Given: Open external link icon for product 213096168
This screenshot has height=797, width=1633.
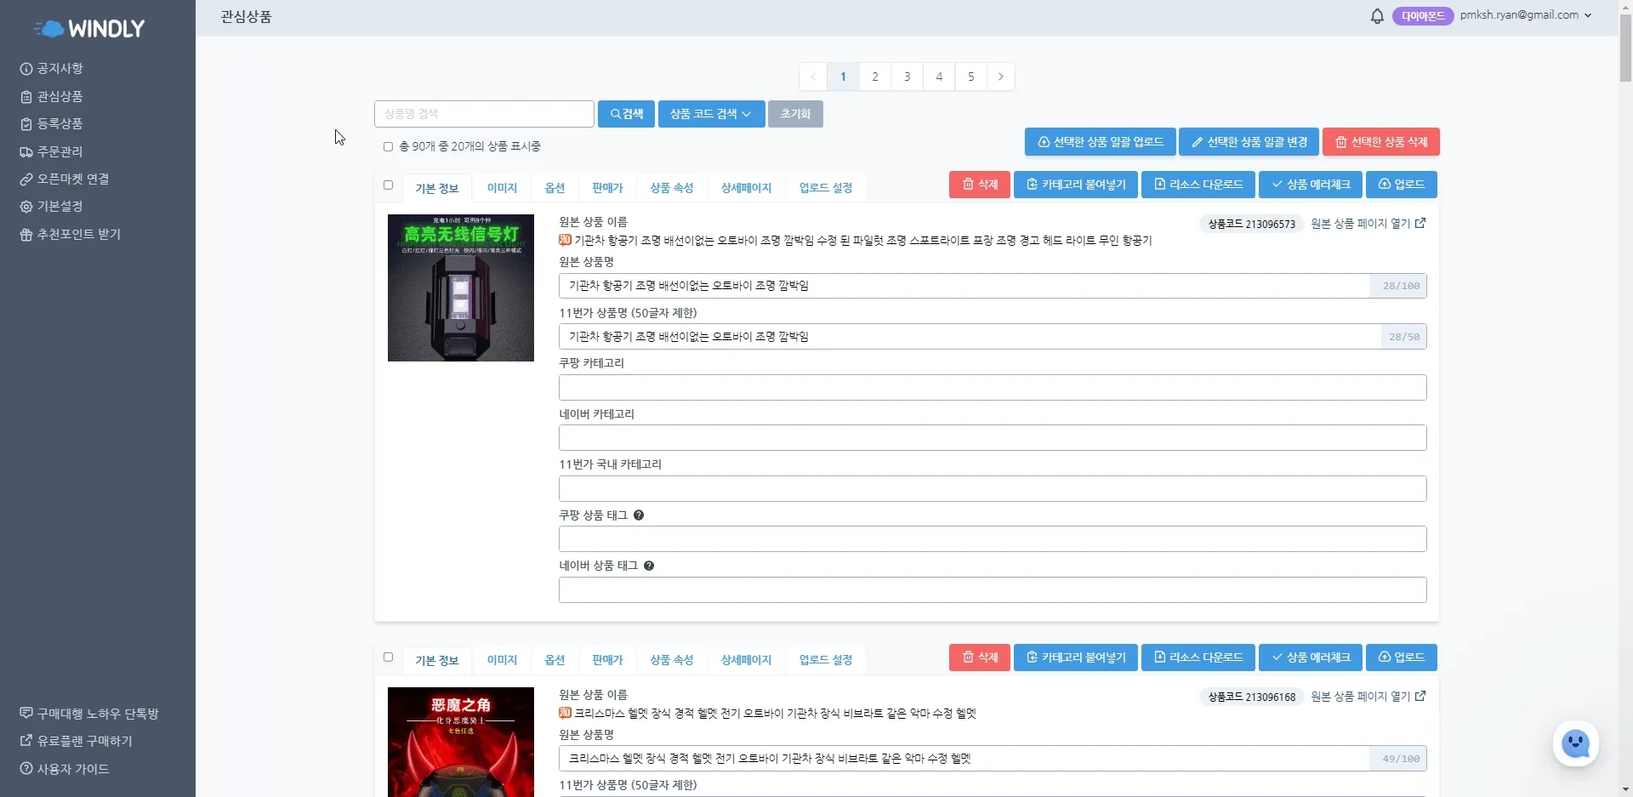Looking at the screenshot, I should [x=1420, y=697].
